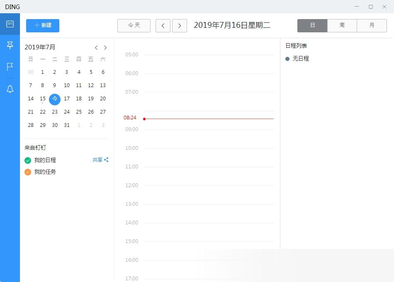Image resolution: width=394 pixels, height=282 pixels.
Task: Select today's date circle 今 in mini calendar
Action: [54, 99]
